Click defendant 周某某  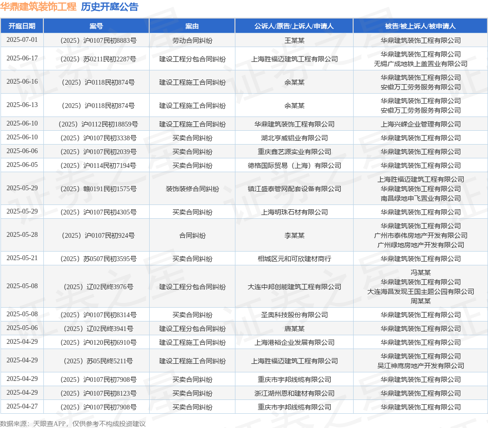click(x=421, y=301)
